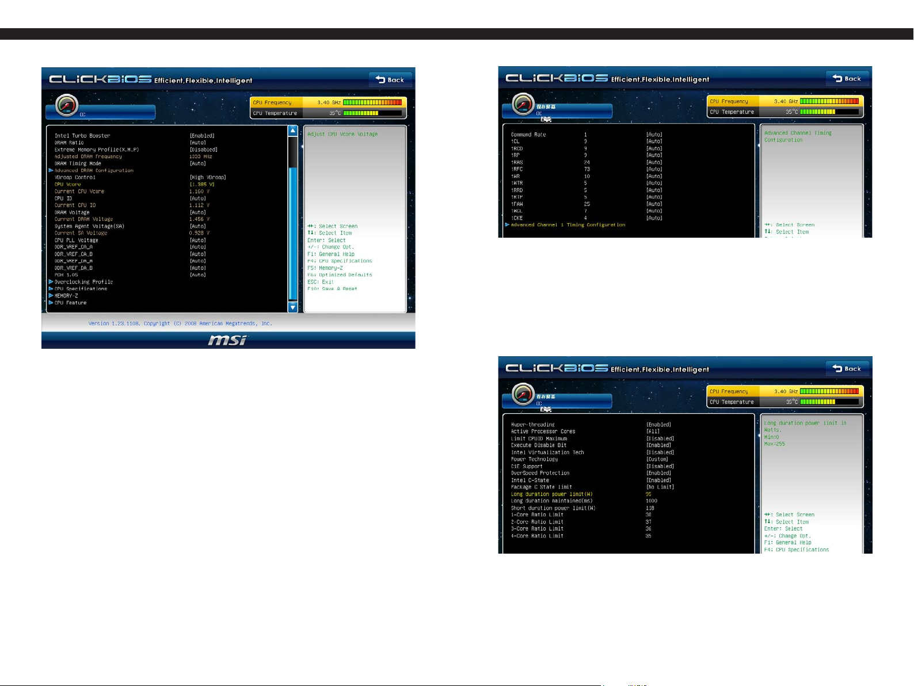914x686 pixels.
Task: Open the tRFC [Auto] timing option
Action: click(x=654, y=169)
